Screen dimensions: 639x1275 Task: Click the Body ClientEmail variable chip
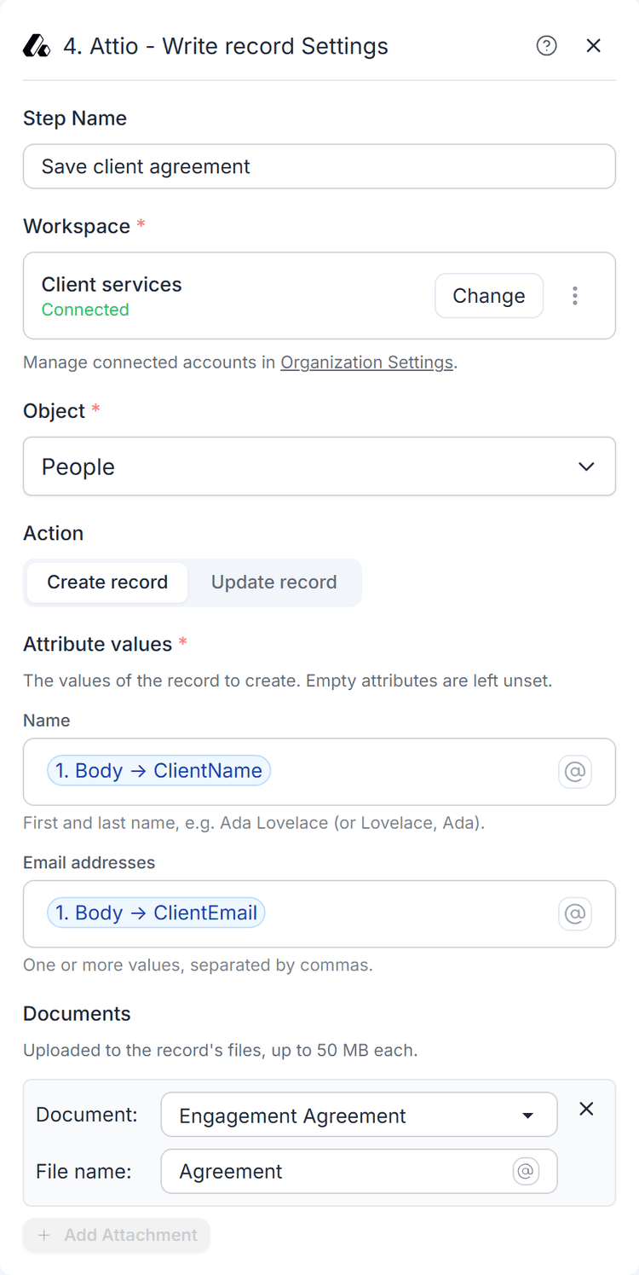click(x=157, y=913)
